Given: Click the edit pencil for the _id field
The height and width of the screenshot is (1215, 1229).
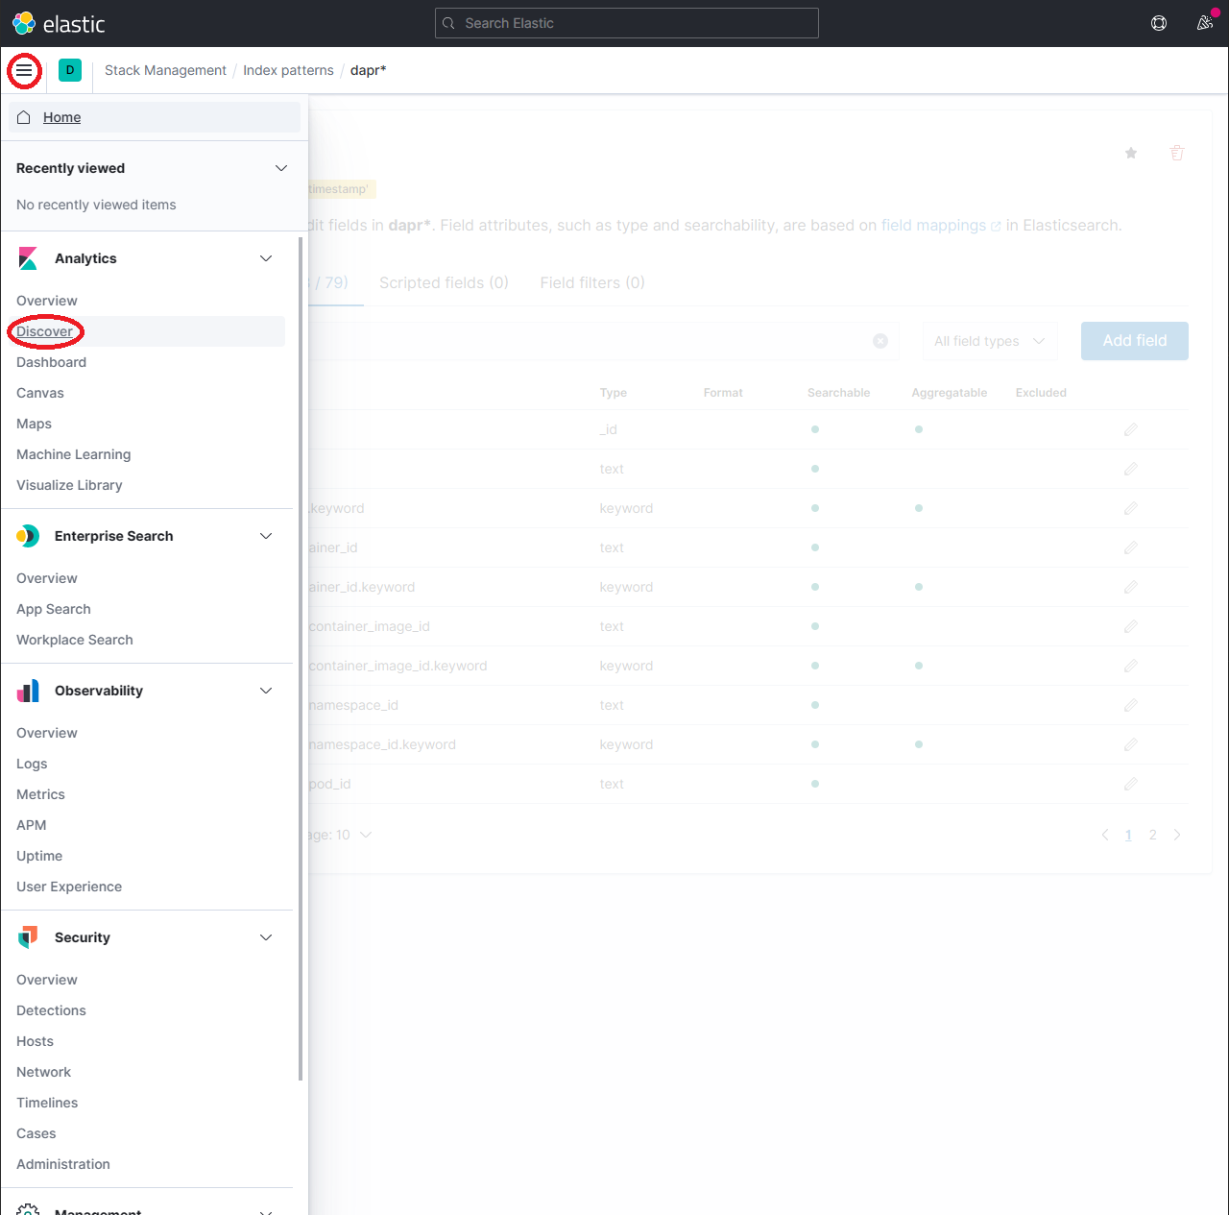Looking at the screenshot, I should 1130,429.
